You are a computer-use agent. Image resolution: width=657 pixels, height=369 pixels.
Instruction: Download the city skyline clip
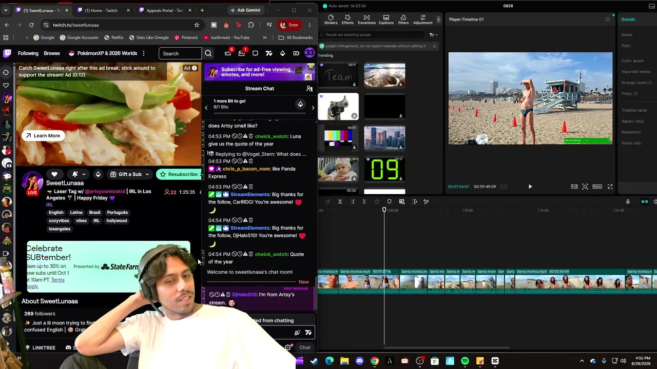[x=400, y=147]
